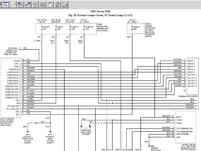Click the E17 ground point label
The width and height of the screenshot is (201, 151).
point(50,137)
